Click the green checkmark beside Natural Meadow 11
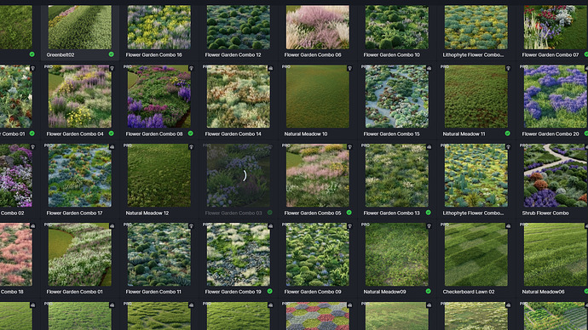 [507, 134]
